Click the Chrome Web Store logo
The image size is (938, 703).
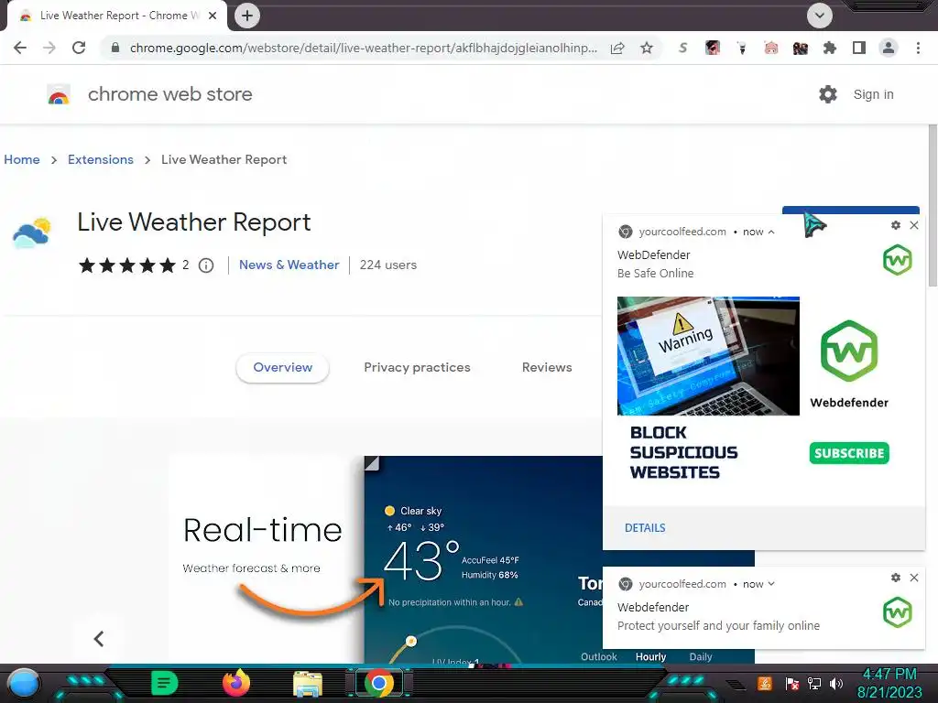59,94
